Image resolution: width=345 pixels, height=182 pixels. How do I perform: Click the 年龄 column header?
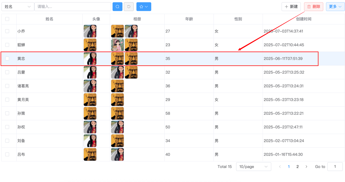[x=189, y=19]
